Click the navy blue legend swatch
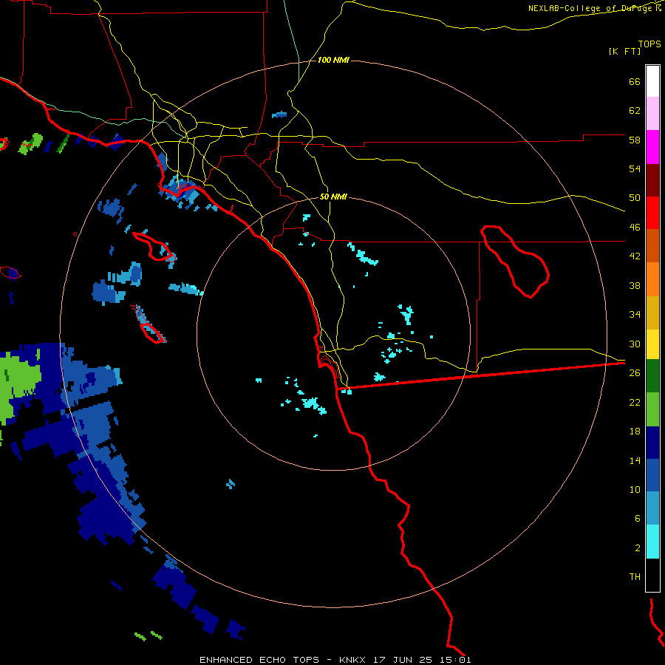The height and width of the screenshot is (665, 665). 652,443
